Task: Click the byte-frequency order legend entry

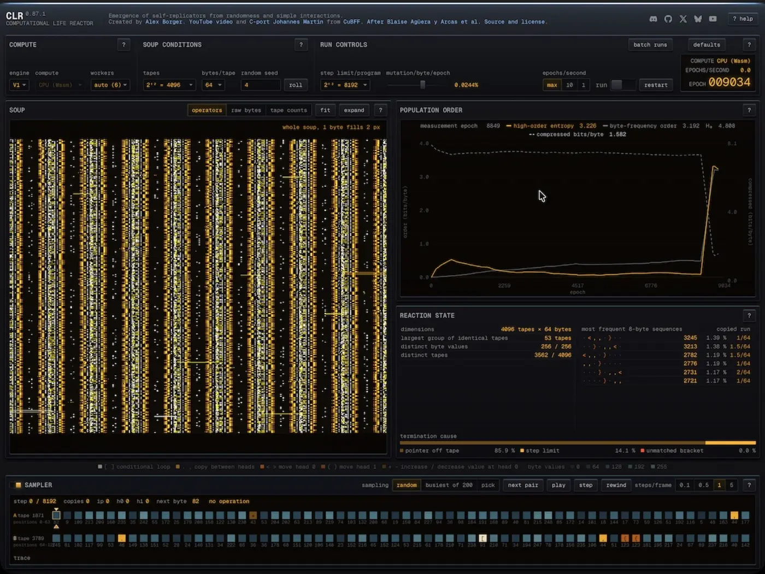Action: pyautogui.click(x=650, y=126)
